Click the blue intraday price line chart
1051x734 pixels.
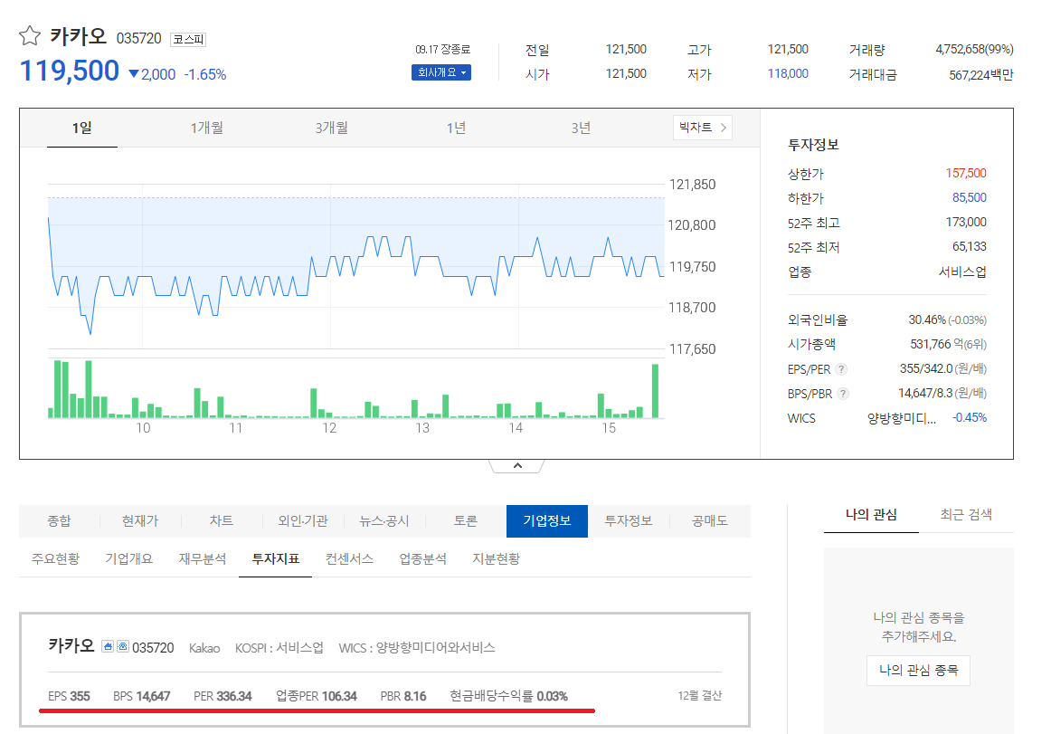(x=356, y=275)
